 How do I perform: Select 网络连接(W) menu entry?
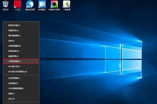tap(21, 51)
